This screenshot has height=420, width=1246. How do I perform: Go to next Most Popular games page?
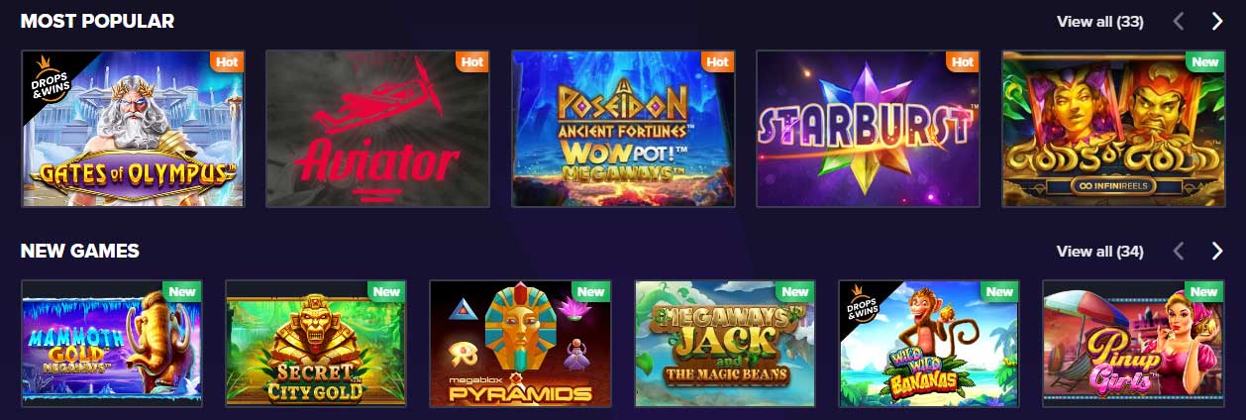click(x=1217, y=21)
